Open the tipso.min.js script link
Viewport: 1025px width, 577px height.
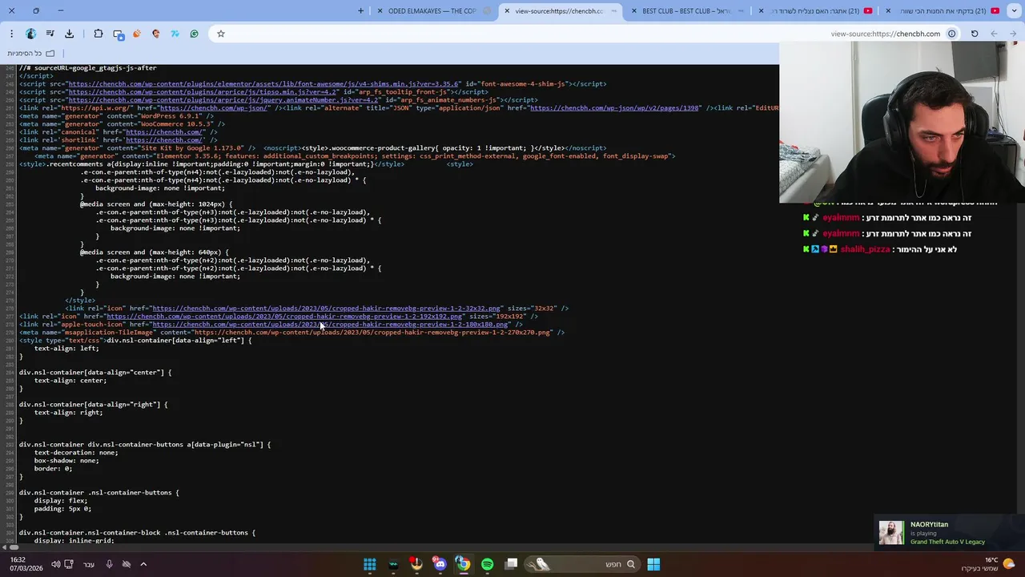203,92
